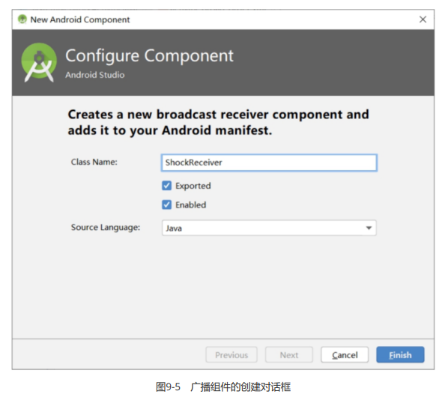This screenshot has width=439, height=394.
Task: Click the broadcast receiver description text
Action: (219, 122)
